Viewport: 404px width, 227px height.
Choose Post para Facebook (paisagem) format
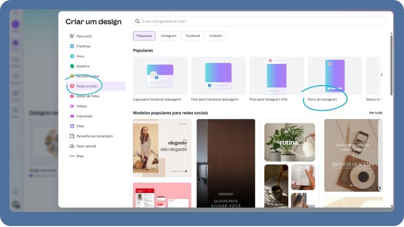tap(218, 79)
